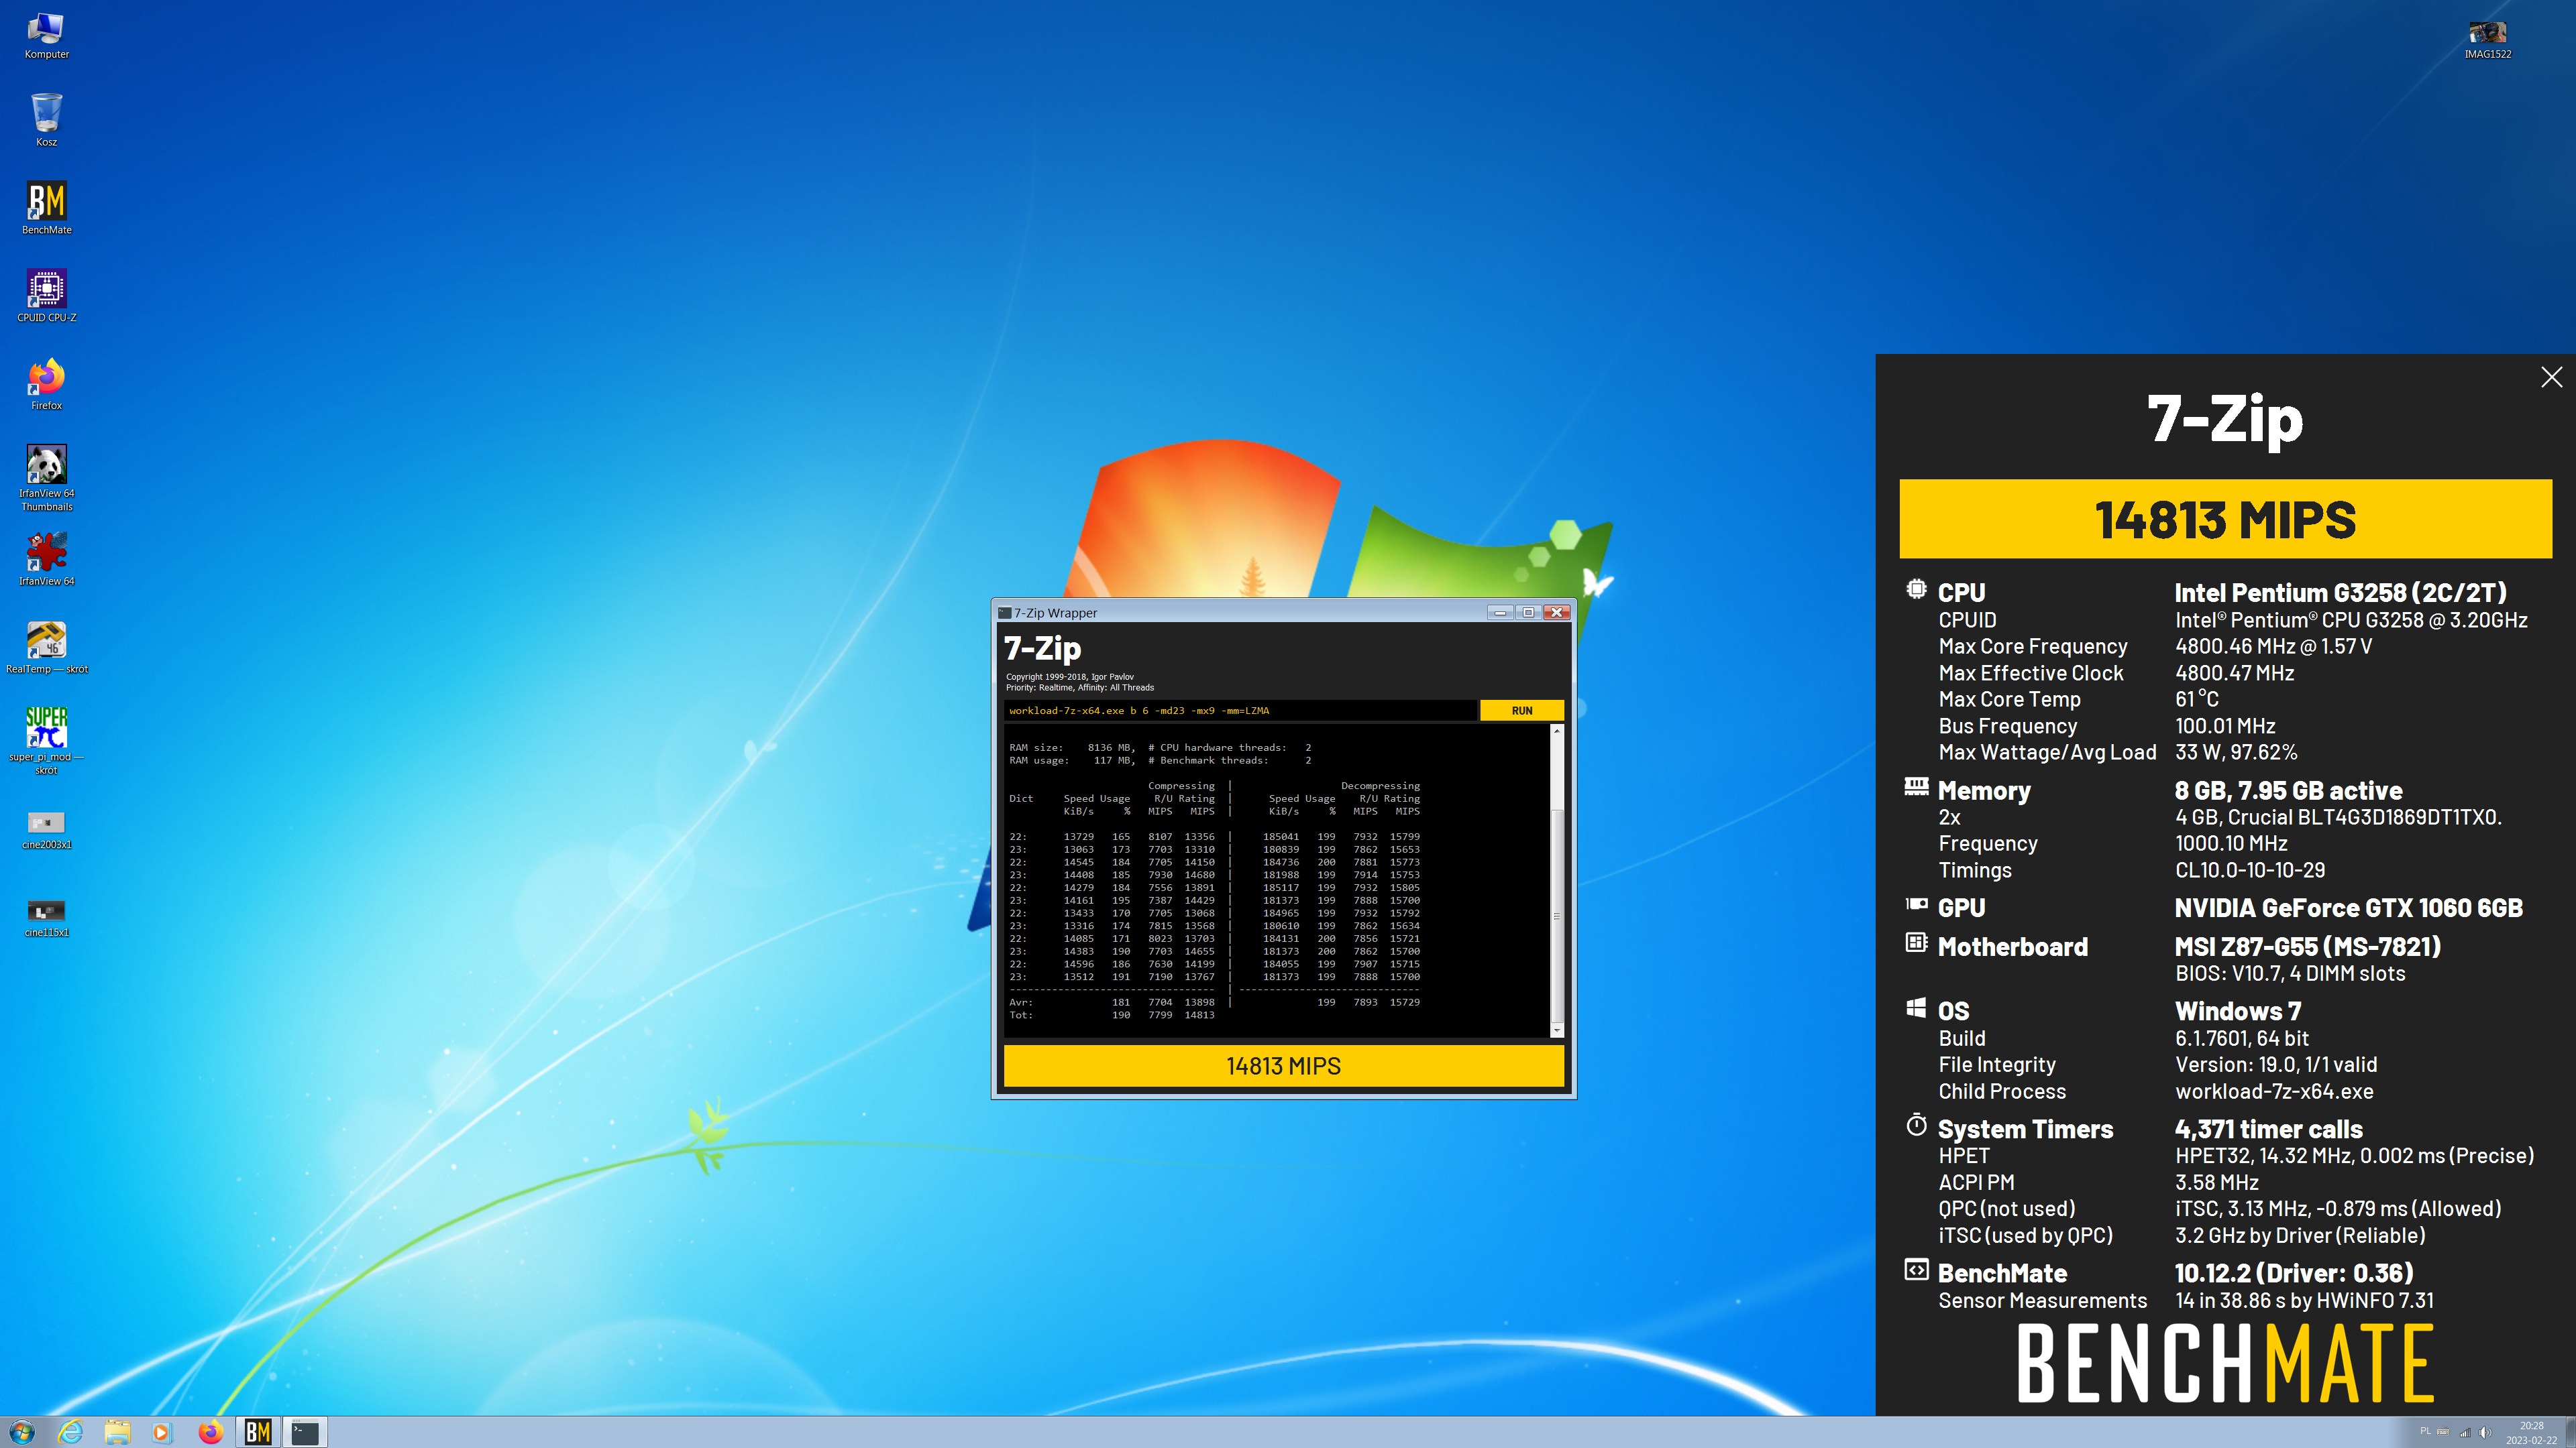Open the IrfanView 64 desktop shortcut
Screen dimensions: 2576x1448
click(x=46, y=558)
